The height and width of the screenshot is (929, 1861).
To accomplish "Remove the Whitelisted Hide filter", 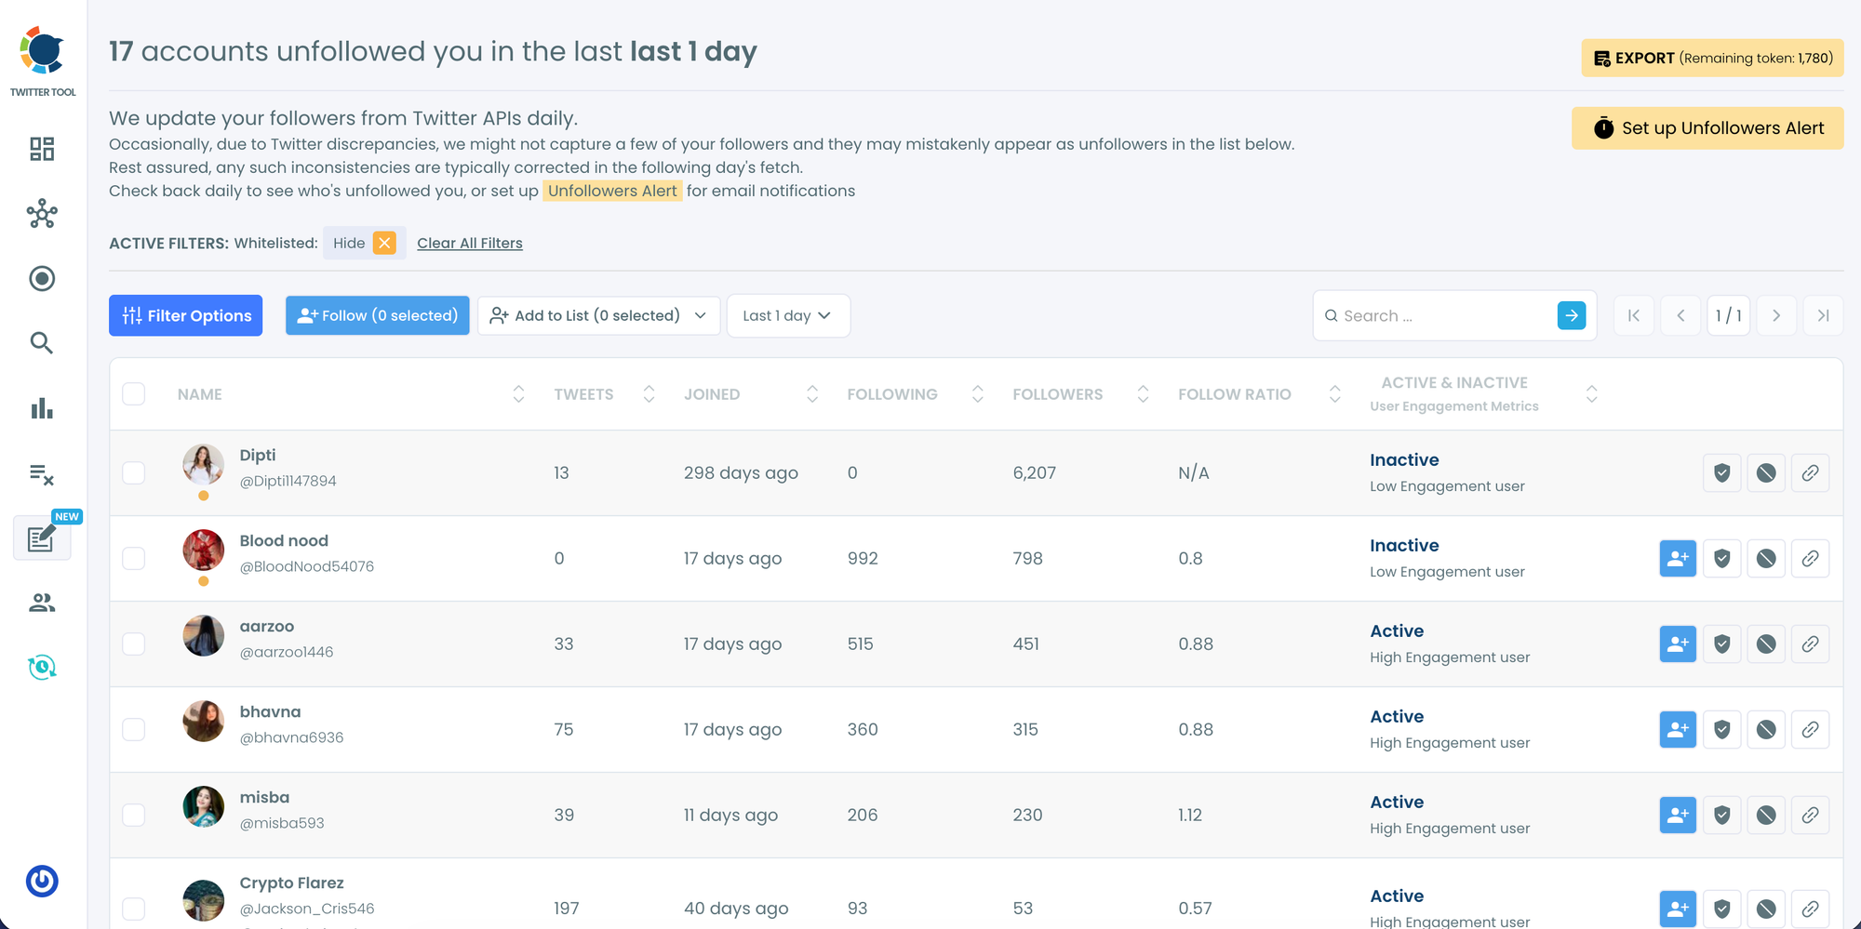I will [384, 243].
